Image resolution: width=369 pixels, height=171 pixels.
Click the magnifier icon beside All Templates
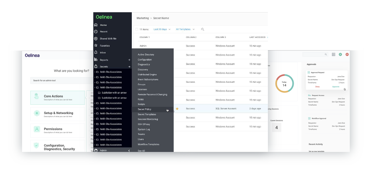tap(203, 29)
